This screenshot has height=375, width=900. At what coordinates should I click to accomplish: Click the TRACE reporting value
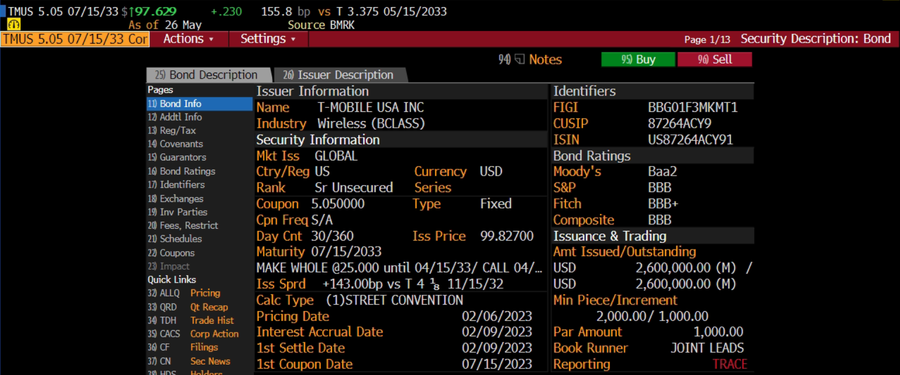(x=729, y=364)
